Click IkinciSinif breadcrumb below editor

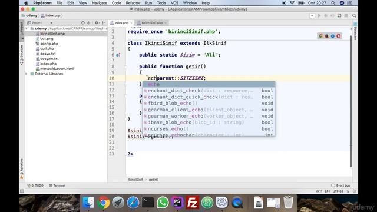(x=135, y=180)
